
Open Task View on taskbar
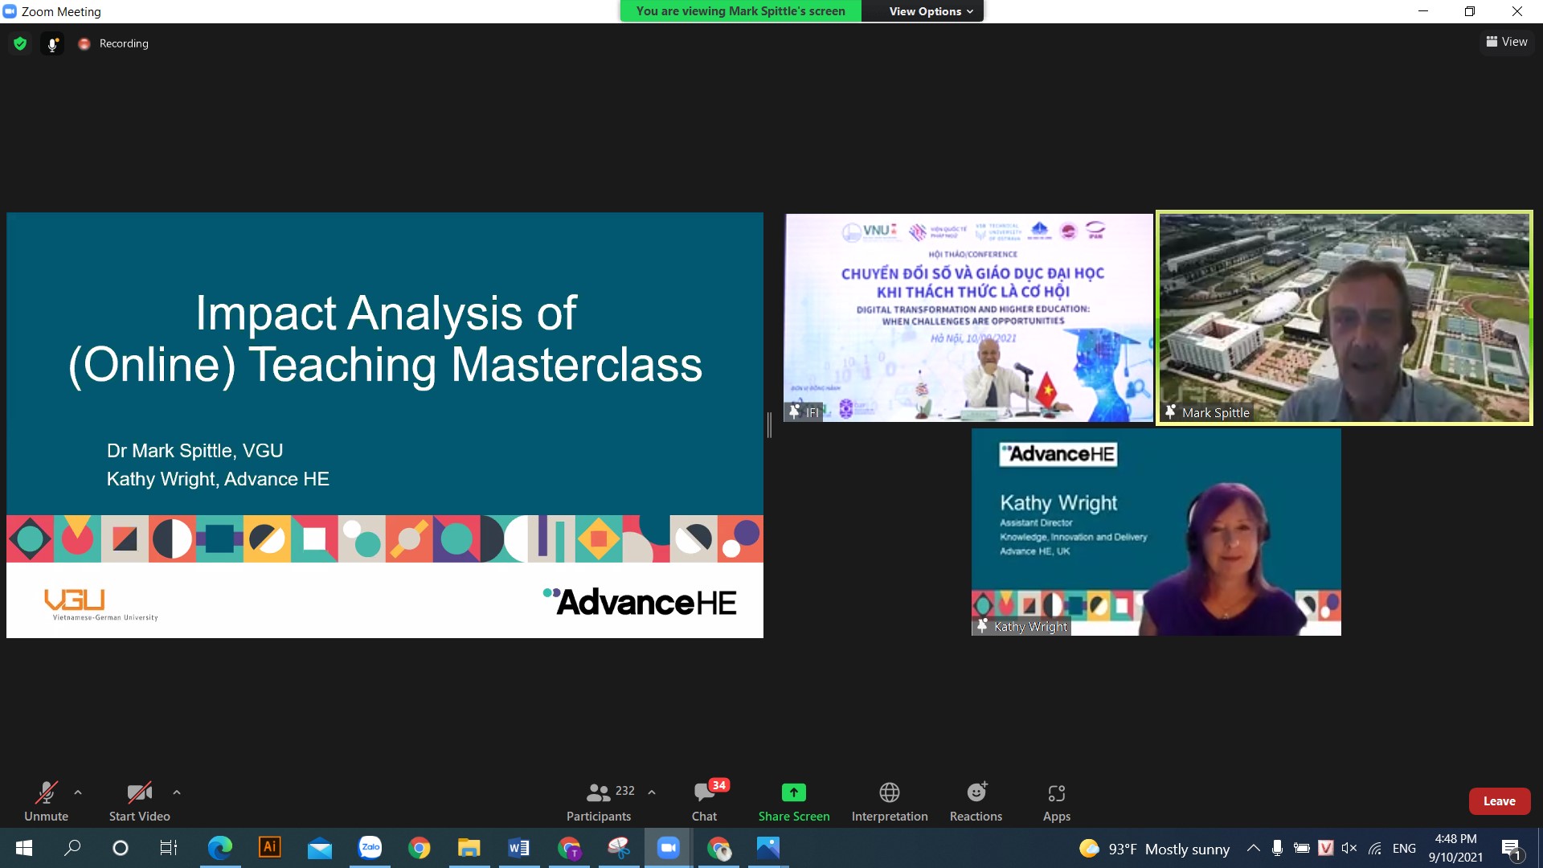(169, 848)
